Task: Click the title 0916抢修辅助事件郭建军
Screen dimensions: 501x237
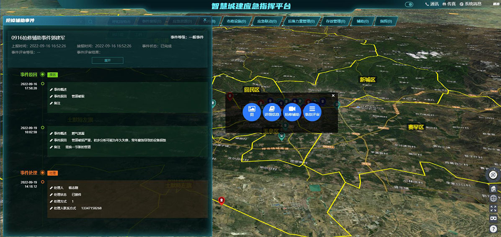Action: point(39,38)
